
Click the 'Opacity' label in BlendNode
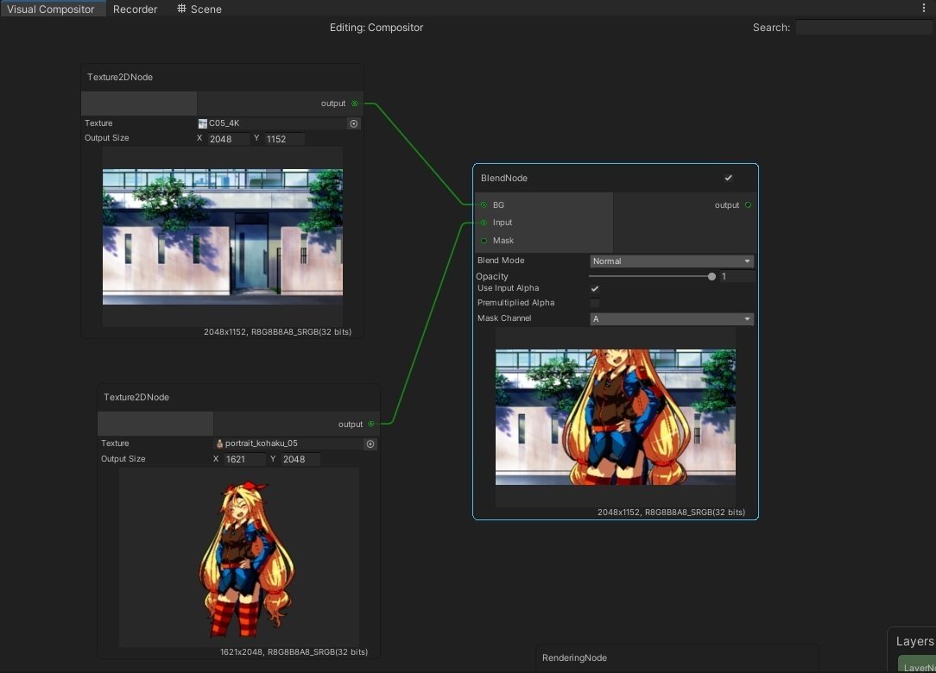[492, 276]
